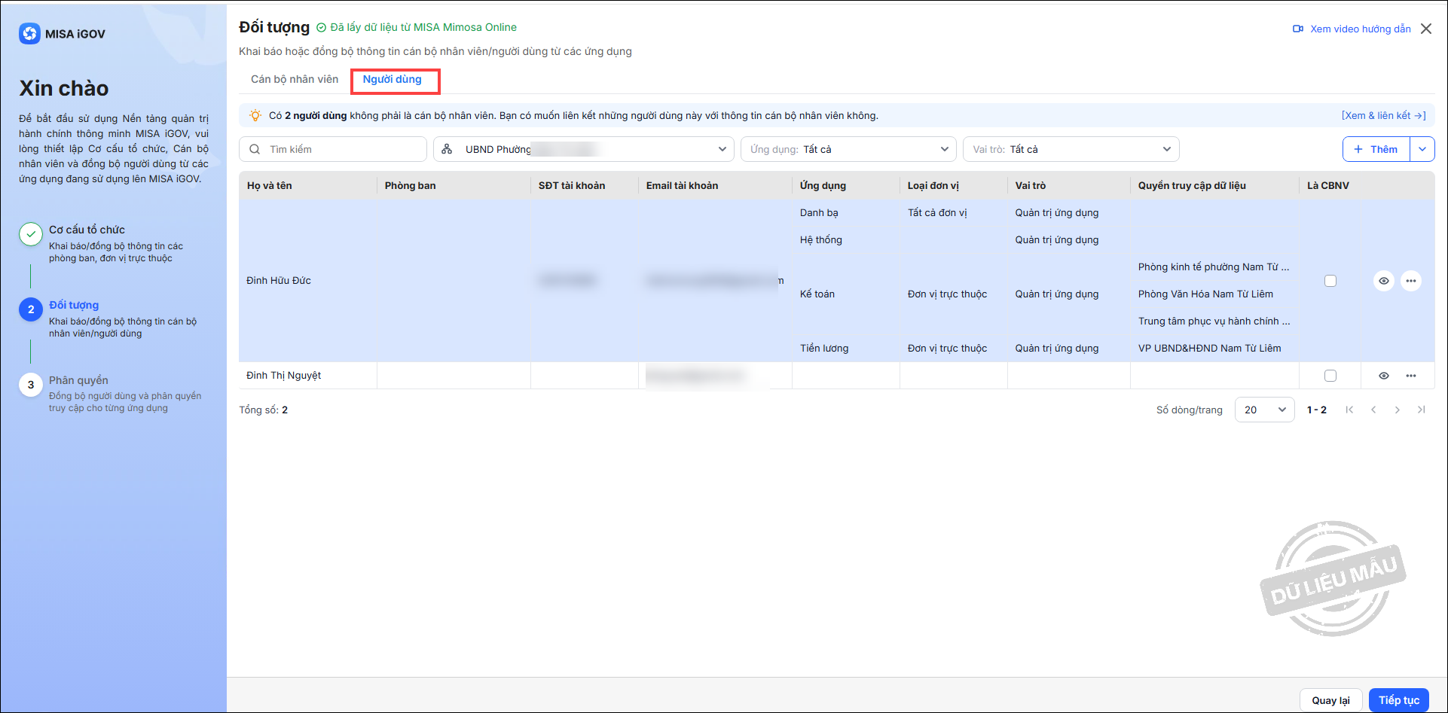Click the Tiếp tục button
This screenshot has height=713, width=1448.
click(x=1399, y=700)
